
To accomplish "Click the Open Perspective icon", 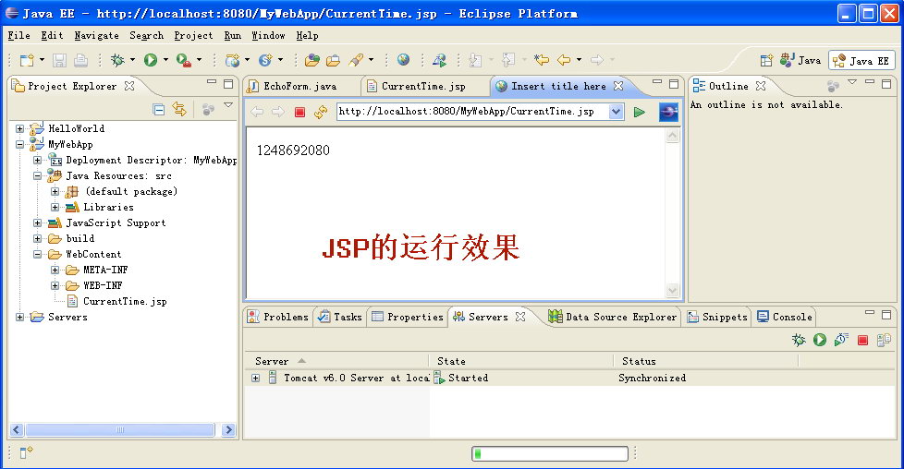I will pyautogui.click(x=766, y=61).
